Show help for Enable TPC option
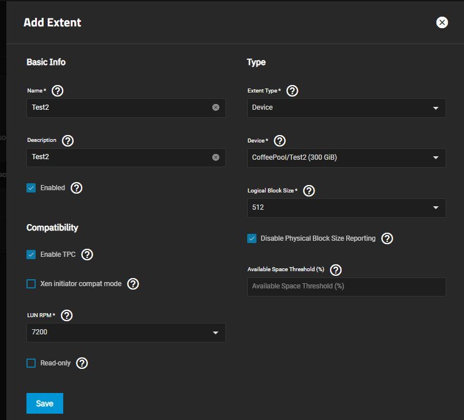464x420 pixels. [x=87, y=255]
